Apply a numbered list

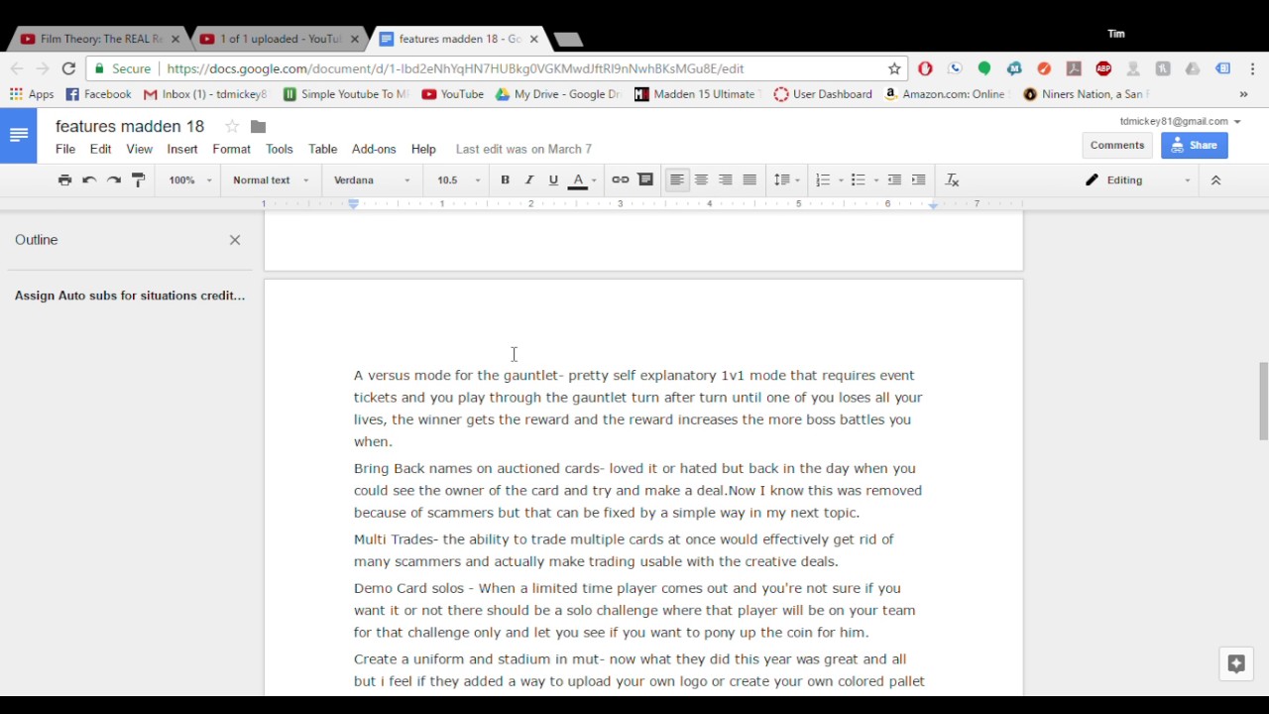[x=823, y=179]
